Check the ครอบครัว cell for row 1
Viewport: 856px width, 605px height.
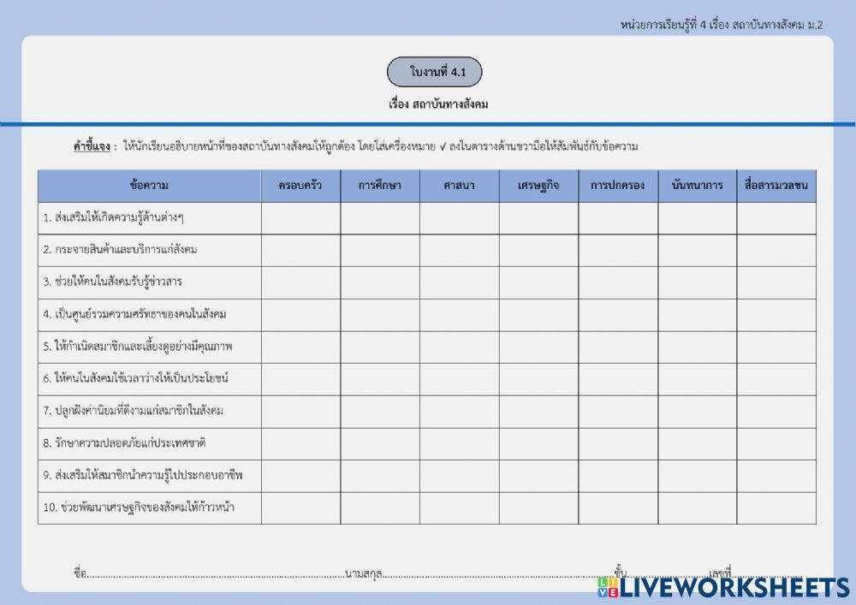(x=300, y=219)
